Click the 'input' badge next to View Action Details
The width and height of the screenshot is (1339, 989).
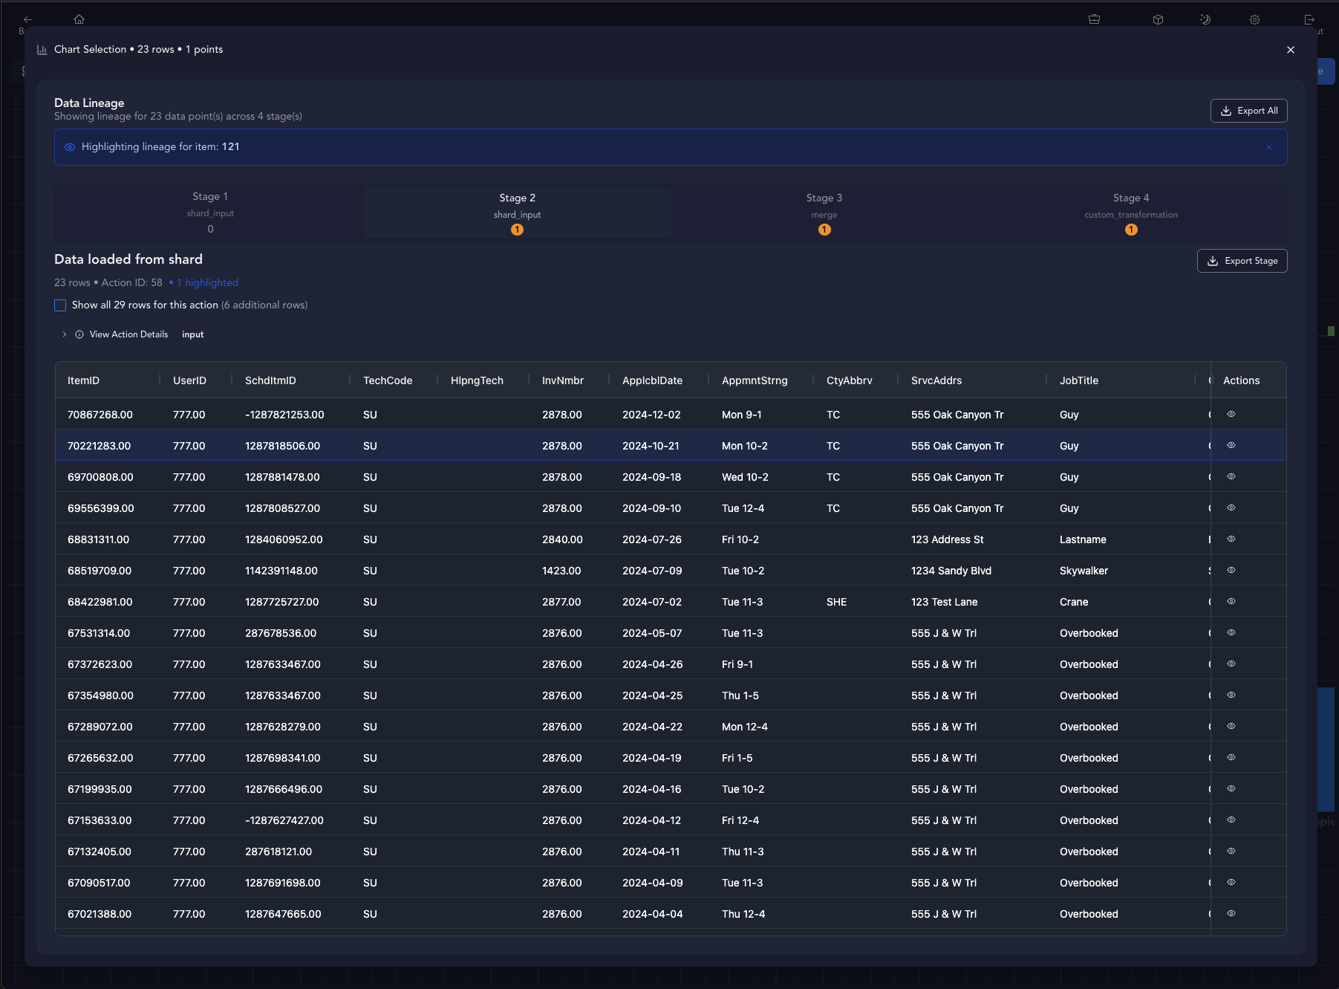(x=192, y=334)
